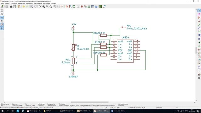Image resolution: width=201 pixels, height=113 pixels.
Task: Open the Symbol editor icon
Action: pos(66,6)
